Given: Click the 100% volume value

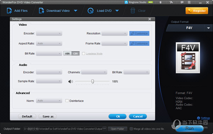Looking at the screenshot, I should click(x=115, y=81).
